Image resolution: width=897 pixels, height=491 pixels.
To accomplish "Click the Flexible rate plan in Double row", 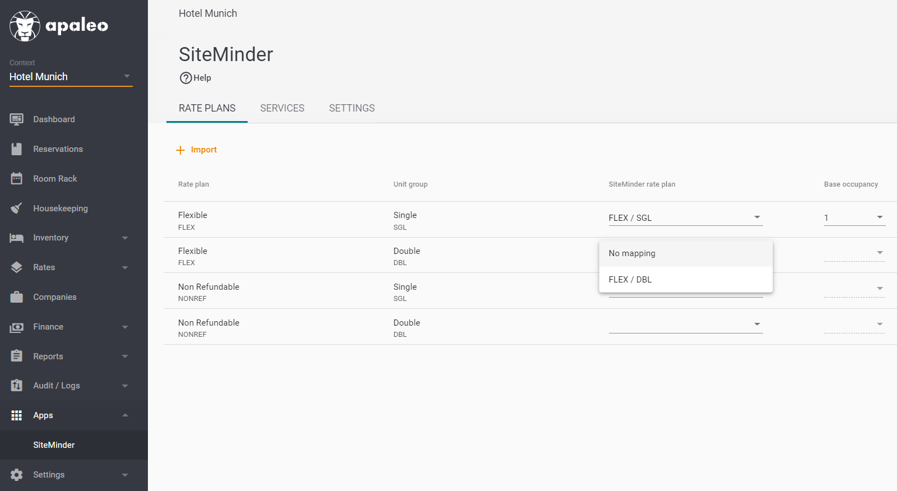I will tap(193, 251).
